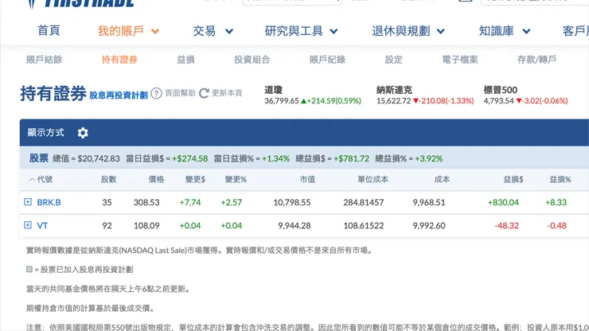Sort by 變更% column header
Viewport: 589px width, 331px height.
pos(236,180)
